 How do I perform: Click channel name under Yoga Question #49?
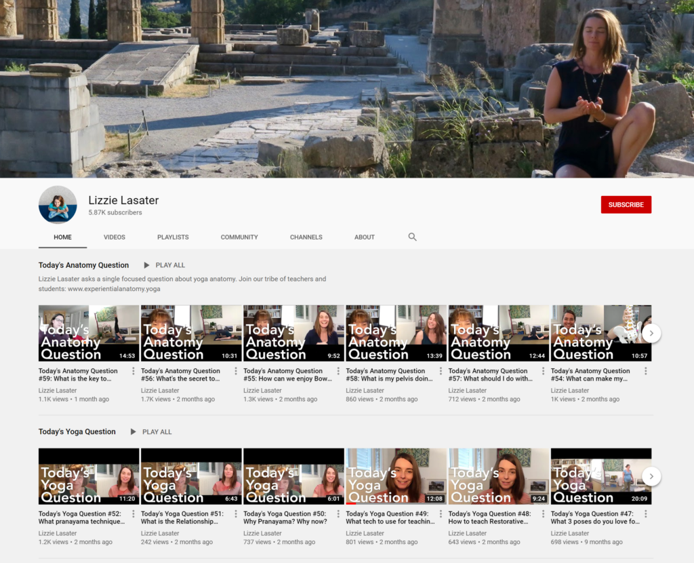point(365,534)
